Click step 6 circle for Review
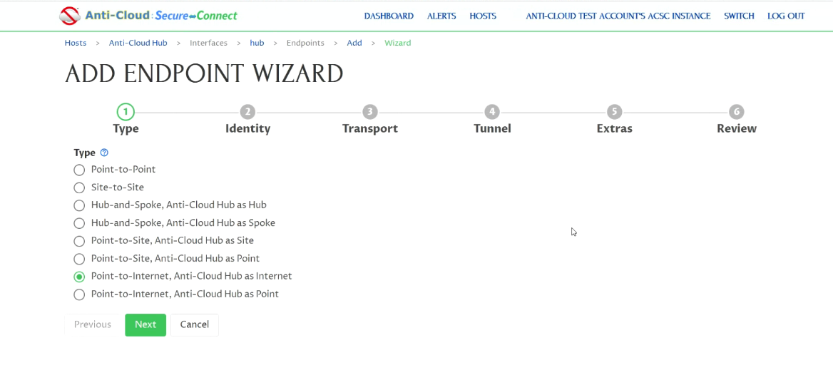 click(x=736, y=112)
